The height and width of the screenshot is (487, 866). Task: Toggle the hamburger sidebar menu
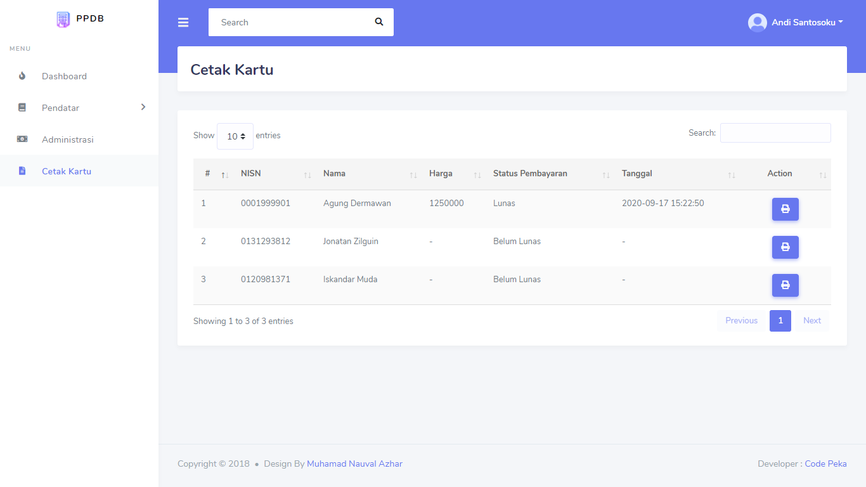coord(183,23)
